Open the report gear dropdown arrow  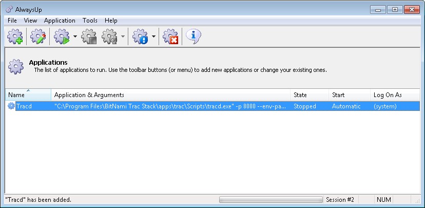point(153,36)
